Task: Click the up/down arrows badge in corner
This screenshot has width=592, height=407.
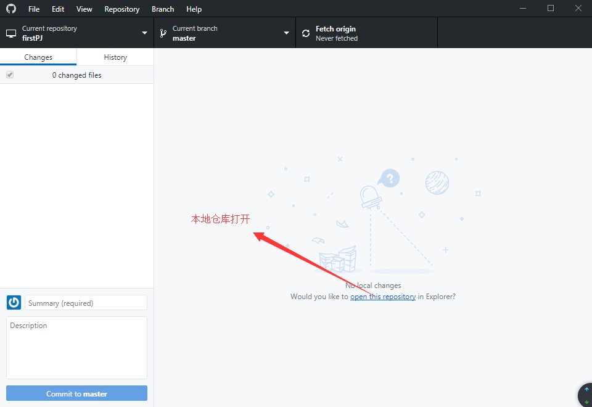Action: pos(586,395)
